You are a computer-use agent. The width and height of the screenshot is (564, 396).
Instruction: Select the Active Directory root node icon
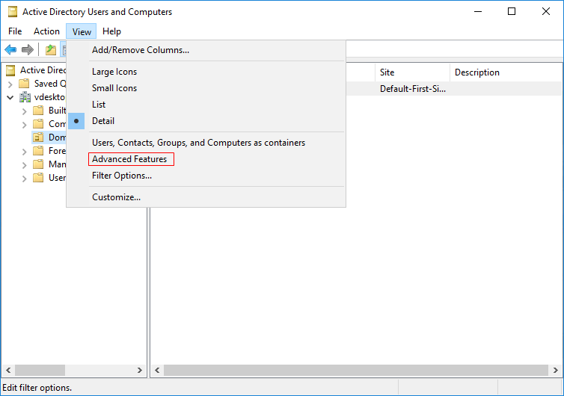[10, 70]
